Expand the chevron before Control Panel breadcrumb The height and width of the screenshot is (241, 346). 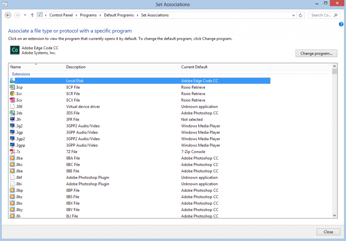click(x=46, y=15)
